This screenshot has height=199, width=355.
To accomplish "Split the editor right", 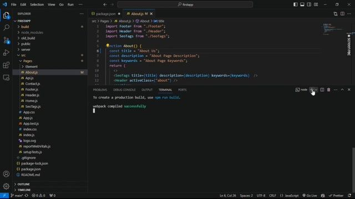I will click(342, 14).
